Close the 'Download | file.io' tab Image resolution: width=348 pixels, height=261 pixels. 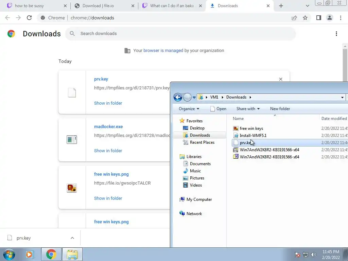coord(133,6)
